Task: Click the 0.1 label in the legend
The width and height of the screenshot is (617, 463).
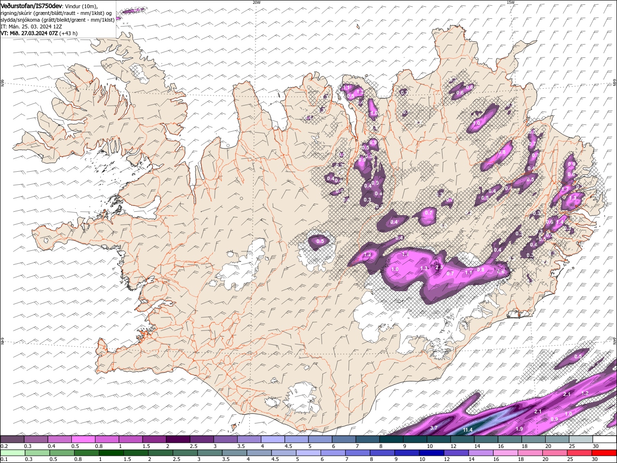Action: [4, 460]
